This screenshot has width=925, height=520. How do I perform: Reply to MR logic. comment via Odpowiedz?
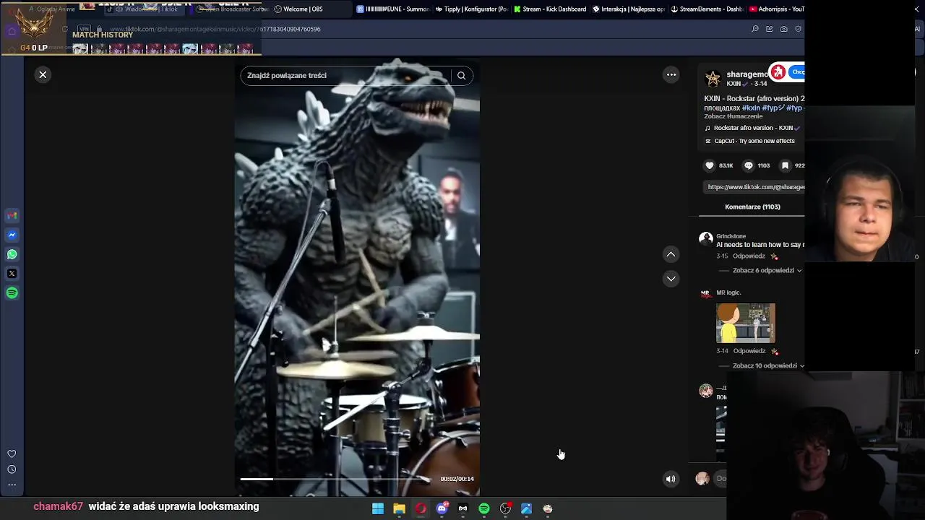(749, 351)
